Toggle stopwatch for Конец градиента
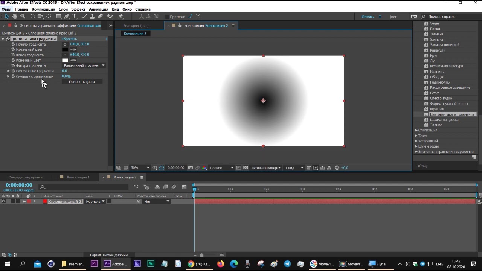 (x=13, y=55)
